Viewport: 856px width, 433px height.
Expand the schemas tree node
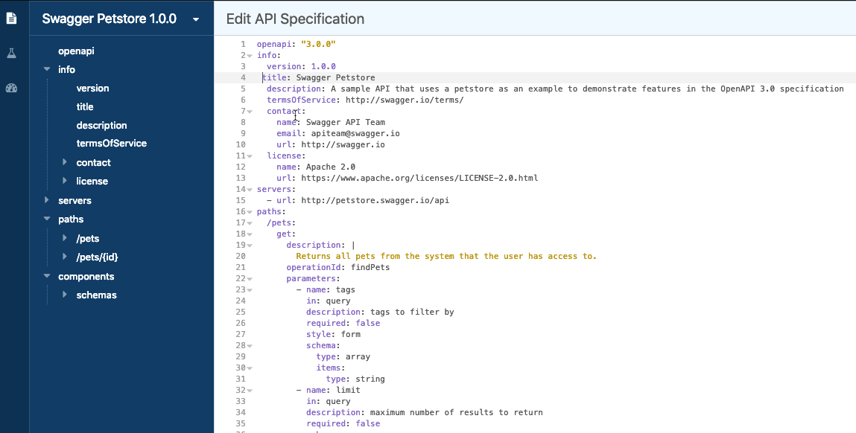(66, 295)
